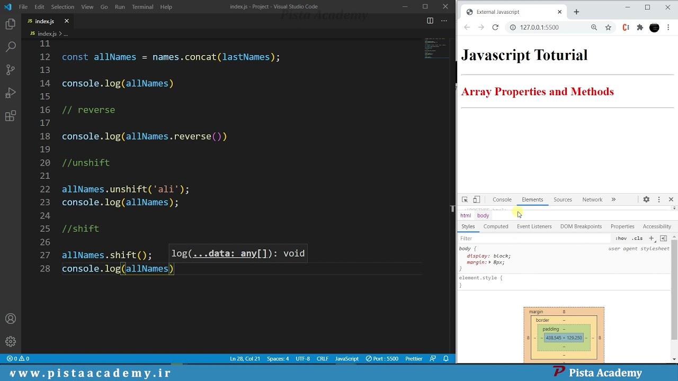Screen dimensions: 678x381
Task: Open the Help menu
Action: (x=166, y=7)
